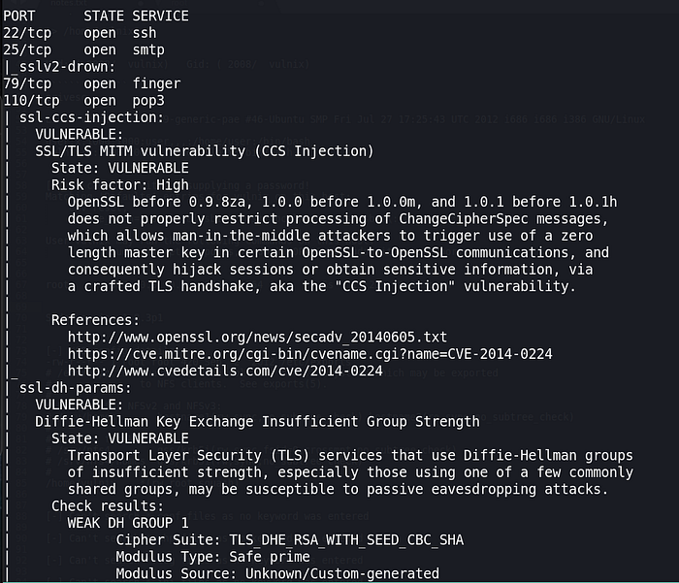Image resolution: width=679 pixels, height=583 pixels.
Task: Click the ssl-ccs-injection script heading
Action: (84, 117)
